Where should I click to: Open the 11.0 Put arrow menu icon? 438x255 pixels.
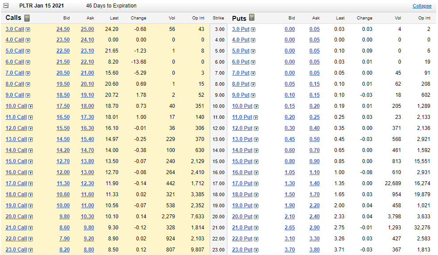coord(256,118)
